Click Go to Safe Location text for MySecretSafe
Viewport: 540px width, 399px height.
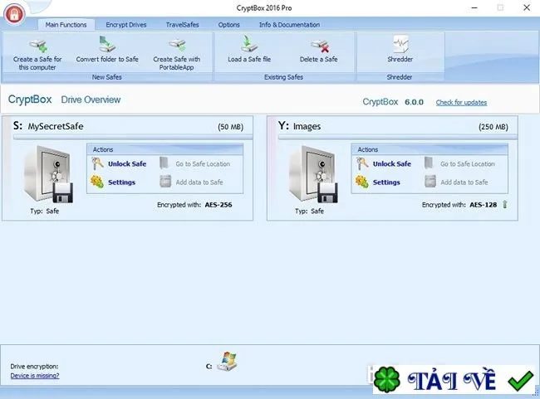[x=203, y=164]
